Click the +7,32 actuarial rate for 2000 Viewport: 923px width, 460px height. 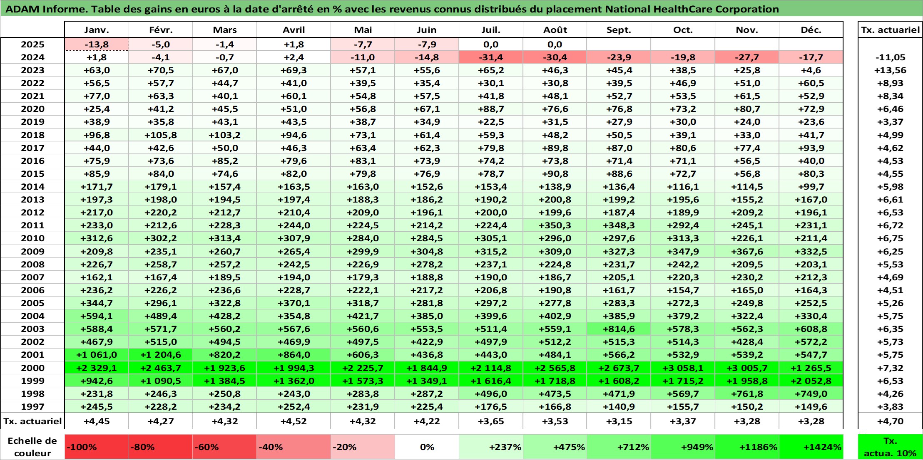[890, 368]
